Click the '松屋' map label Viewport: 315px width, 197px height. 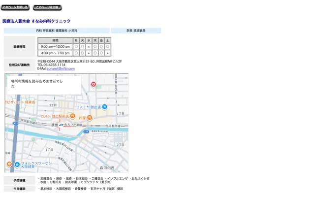(x=82, y=118)
